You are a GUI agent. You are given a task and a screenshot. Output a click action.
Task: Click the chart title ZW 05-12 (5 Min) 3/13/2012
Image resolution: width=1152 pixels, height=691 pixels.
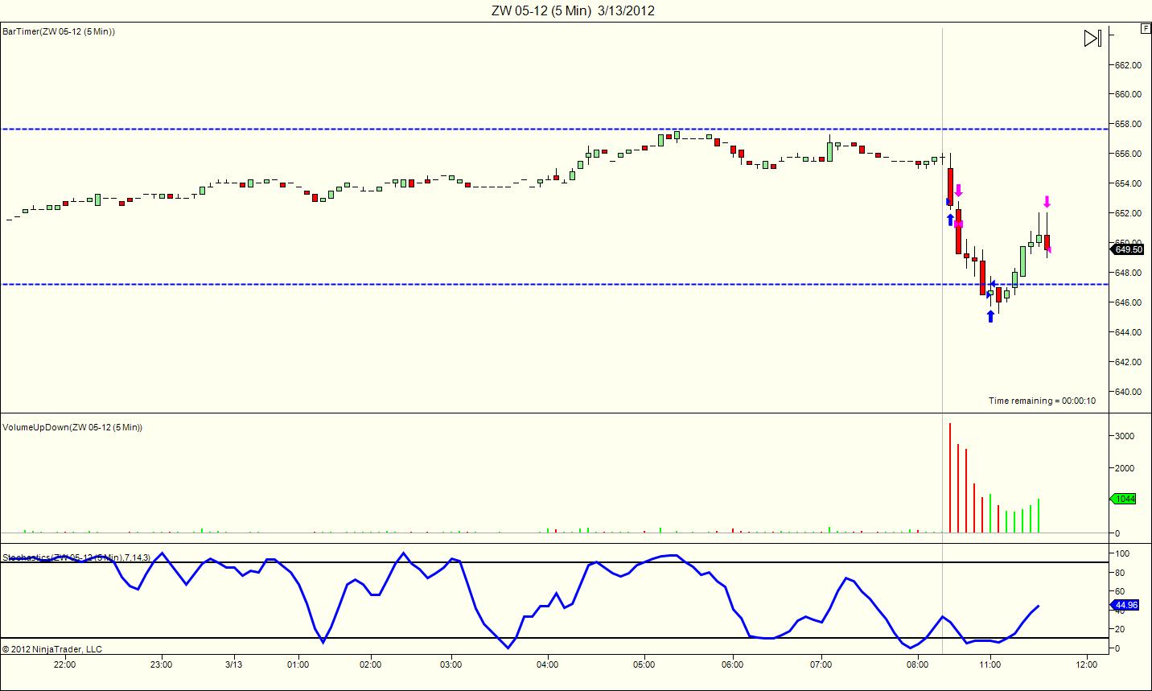[573, 10]
